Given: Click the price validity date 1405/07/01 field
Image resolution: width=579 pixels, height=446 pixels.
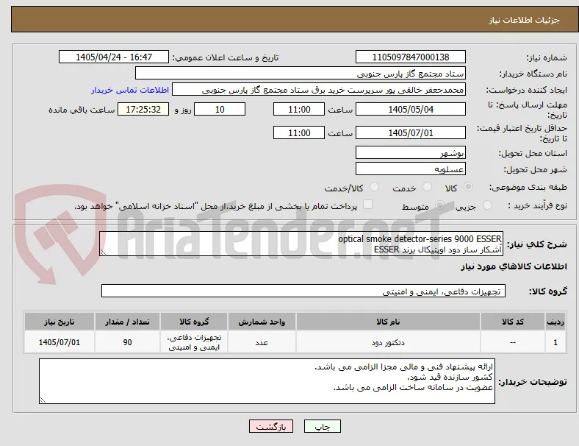Looking at the screenshot, I should click(410, 132).
